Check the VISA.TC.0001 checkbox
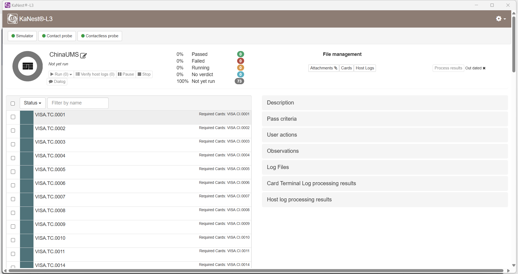The image size is (518, 274). pos(13,117)
